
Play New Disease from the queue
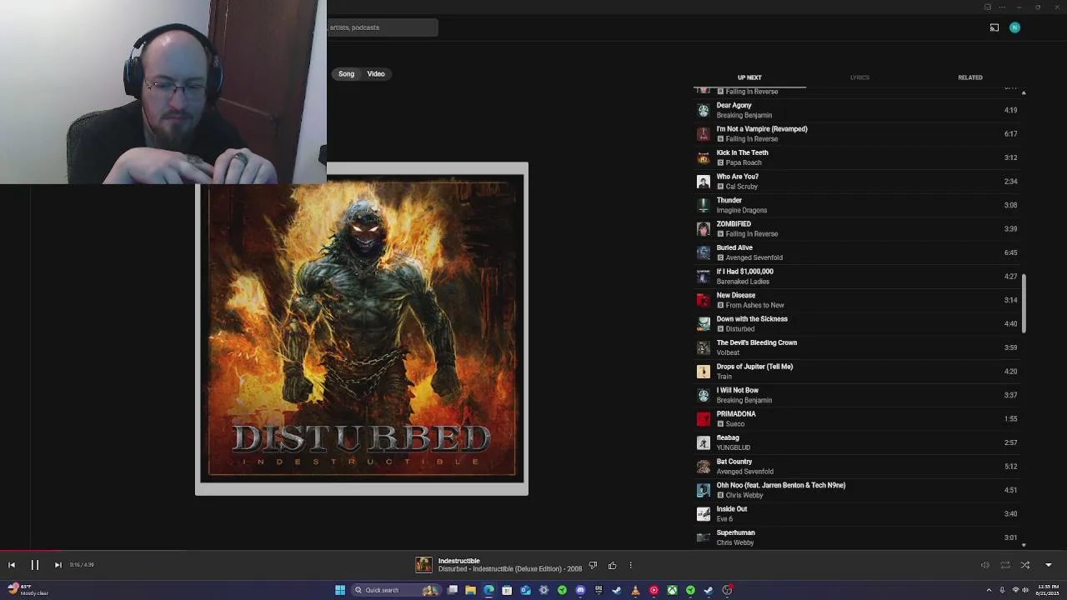pyautogui.click(x=859, y=300)
